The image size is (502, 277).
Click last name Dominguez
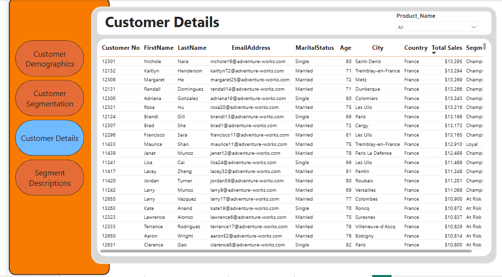coord(190,89)
